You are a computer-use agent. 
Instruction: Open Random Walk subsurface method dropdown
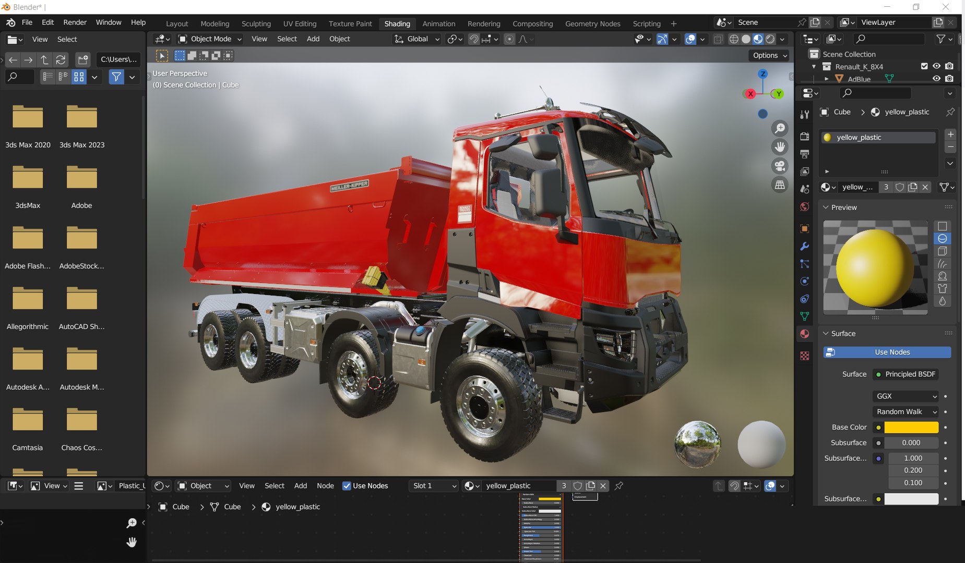(906, 412)
